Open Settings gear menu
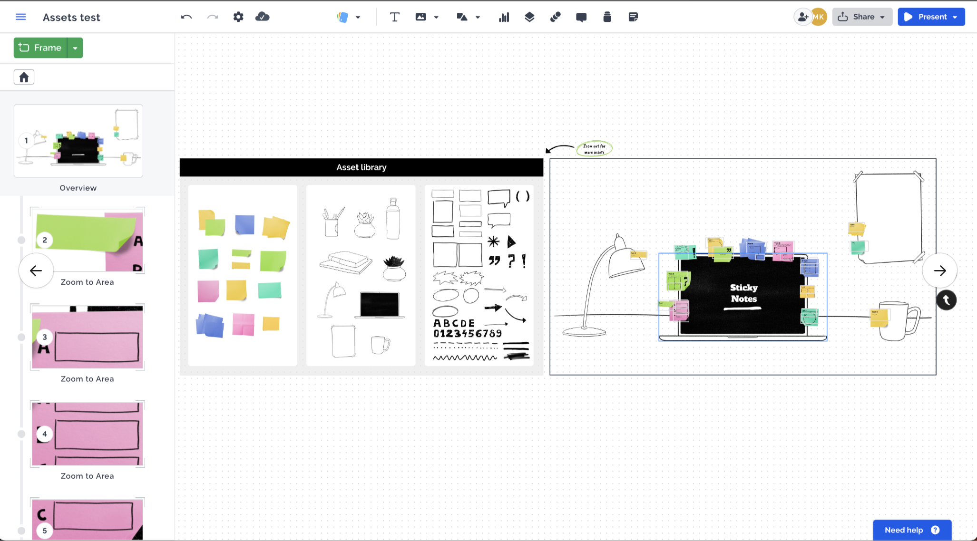This screenshot has width=977, height=541. [239, 16]
